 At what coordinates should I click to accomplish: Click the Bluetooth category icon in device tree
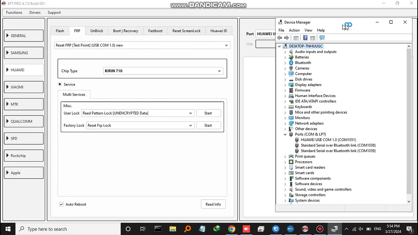(x=291, y=63)
